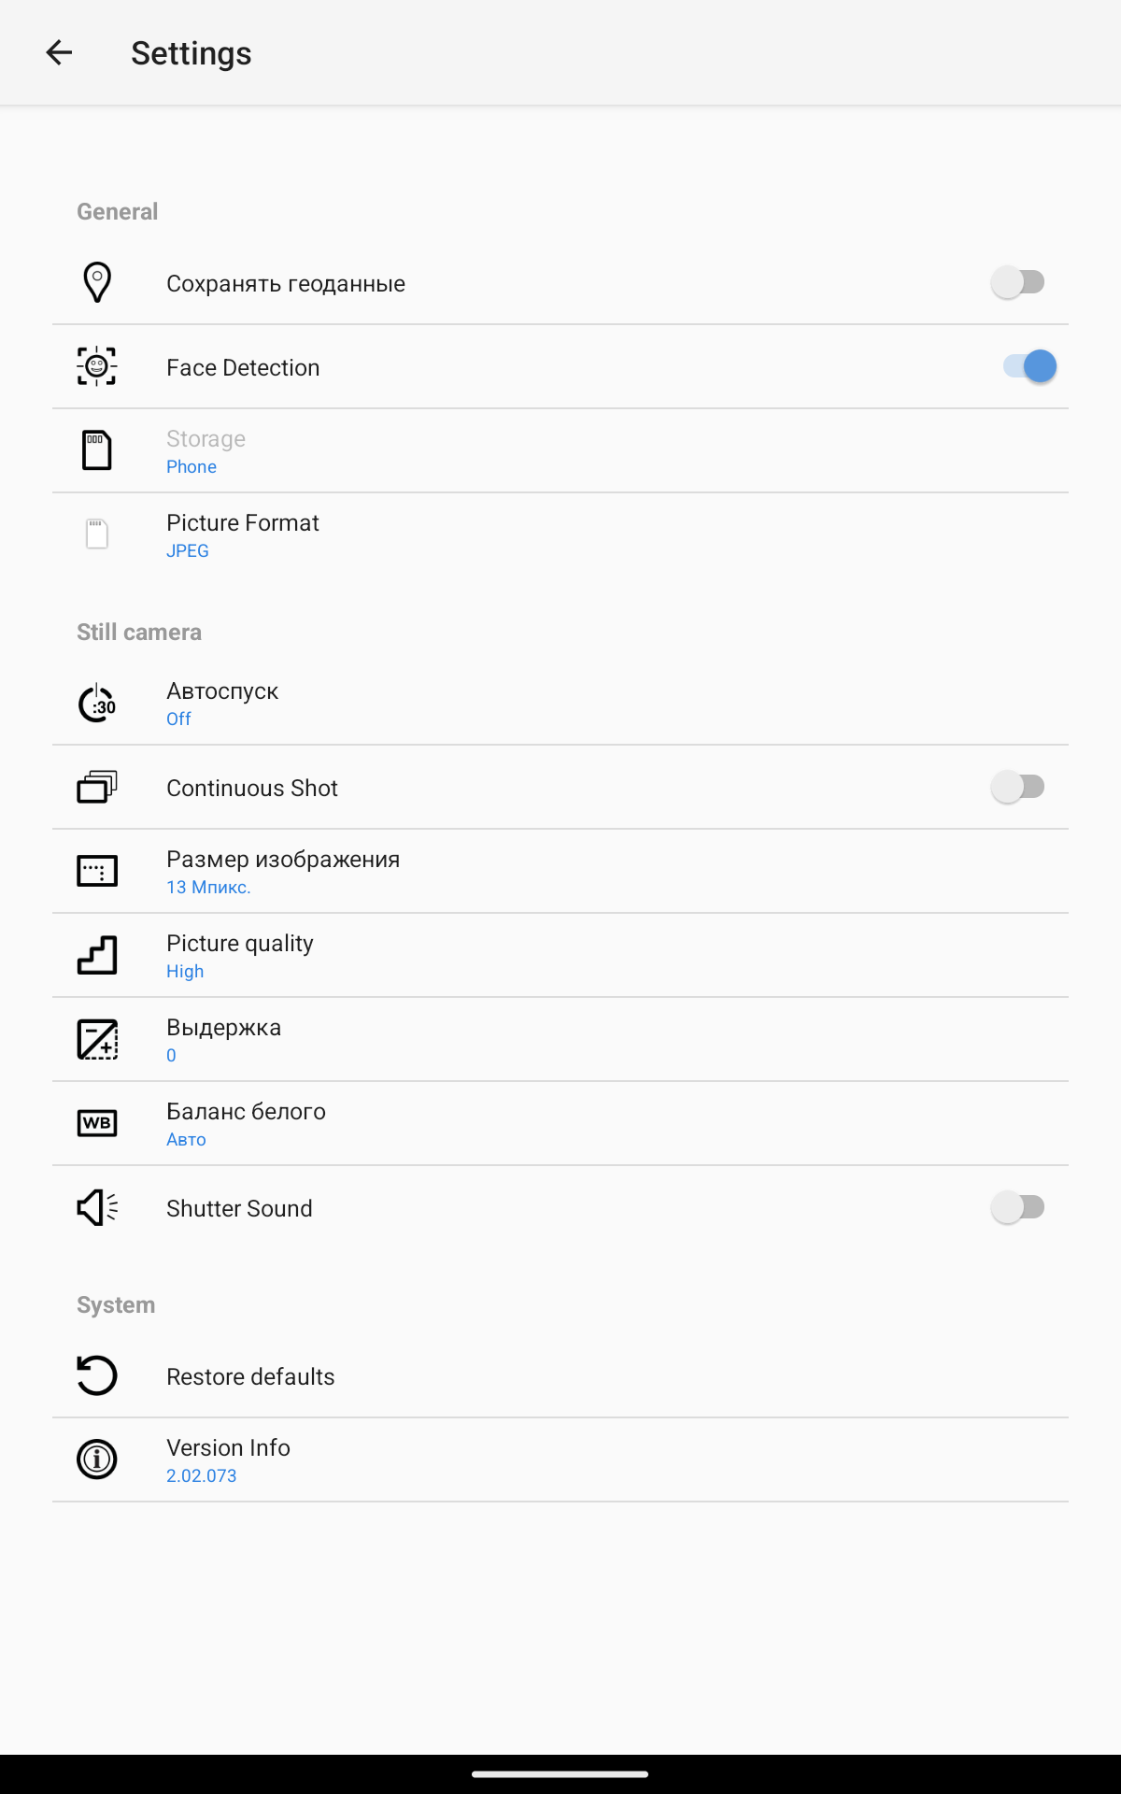Screen dimensions: 1121x1794
Task: Turn on the Shutter Sound toggle
Action: 1018,1207
